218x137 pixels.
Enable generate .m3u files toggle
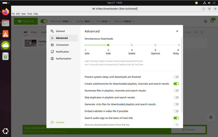[176, 104]
